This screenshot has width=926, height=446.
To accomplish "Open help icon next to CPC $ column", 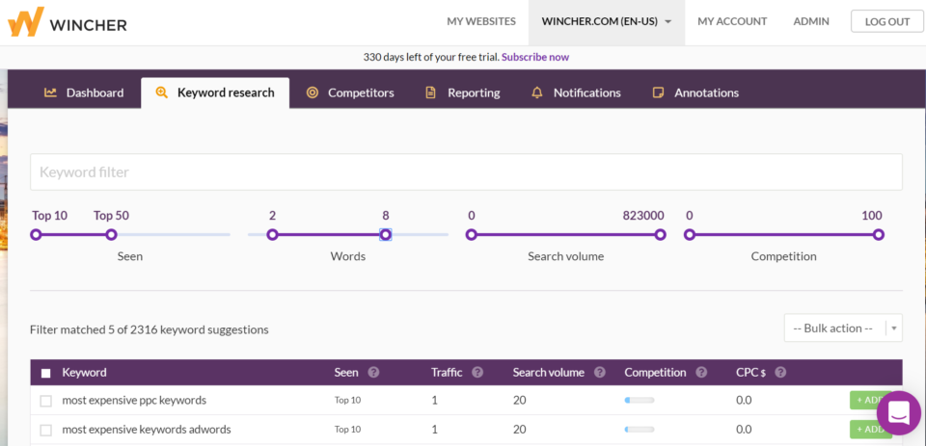I will (780, 372).
